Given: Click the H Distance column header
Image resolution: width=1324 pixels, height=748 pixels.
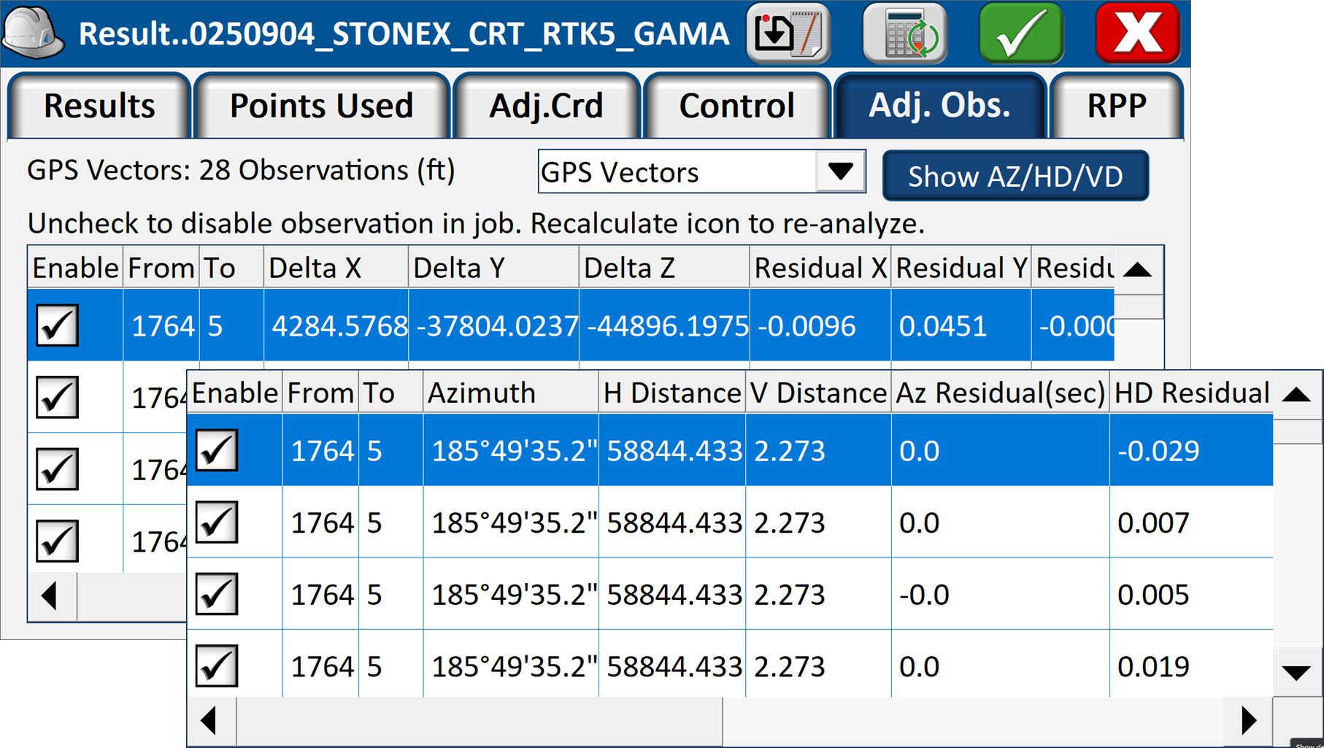Looking at the screenshot, I should tap(672, 393).
